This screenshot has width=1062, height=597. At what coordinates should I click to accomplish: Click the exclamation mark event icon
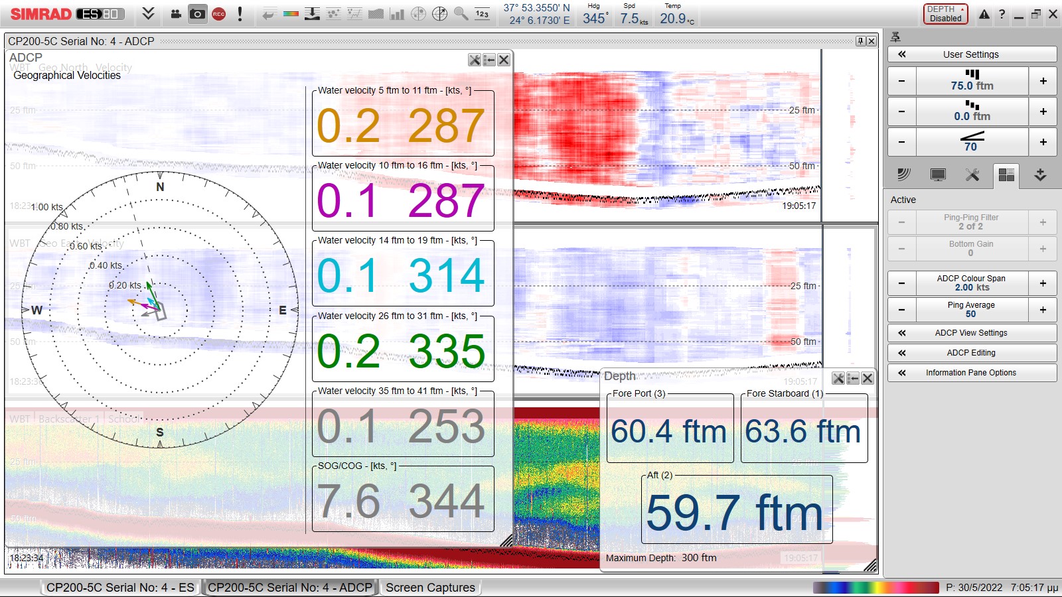[240, 14]
